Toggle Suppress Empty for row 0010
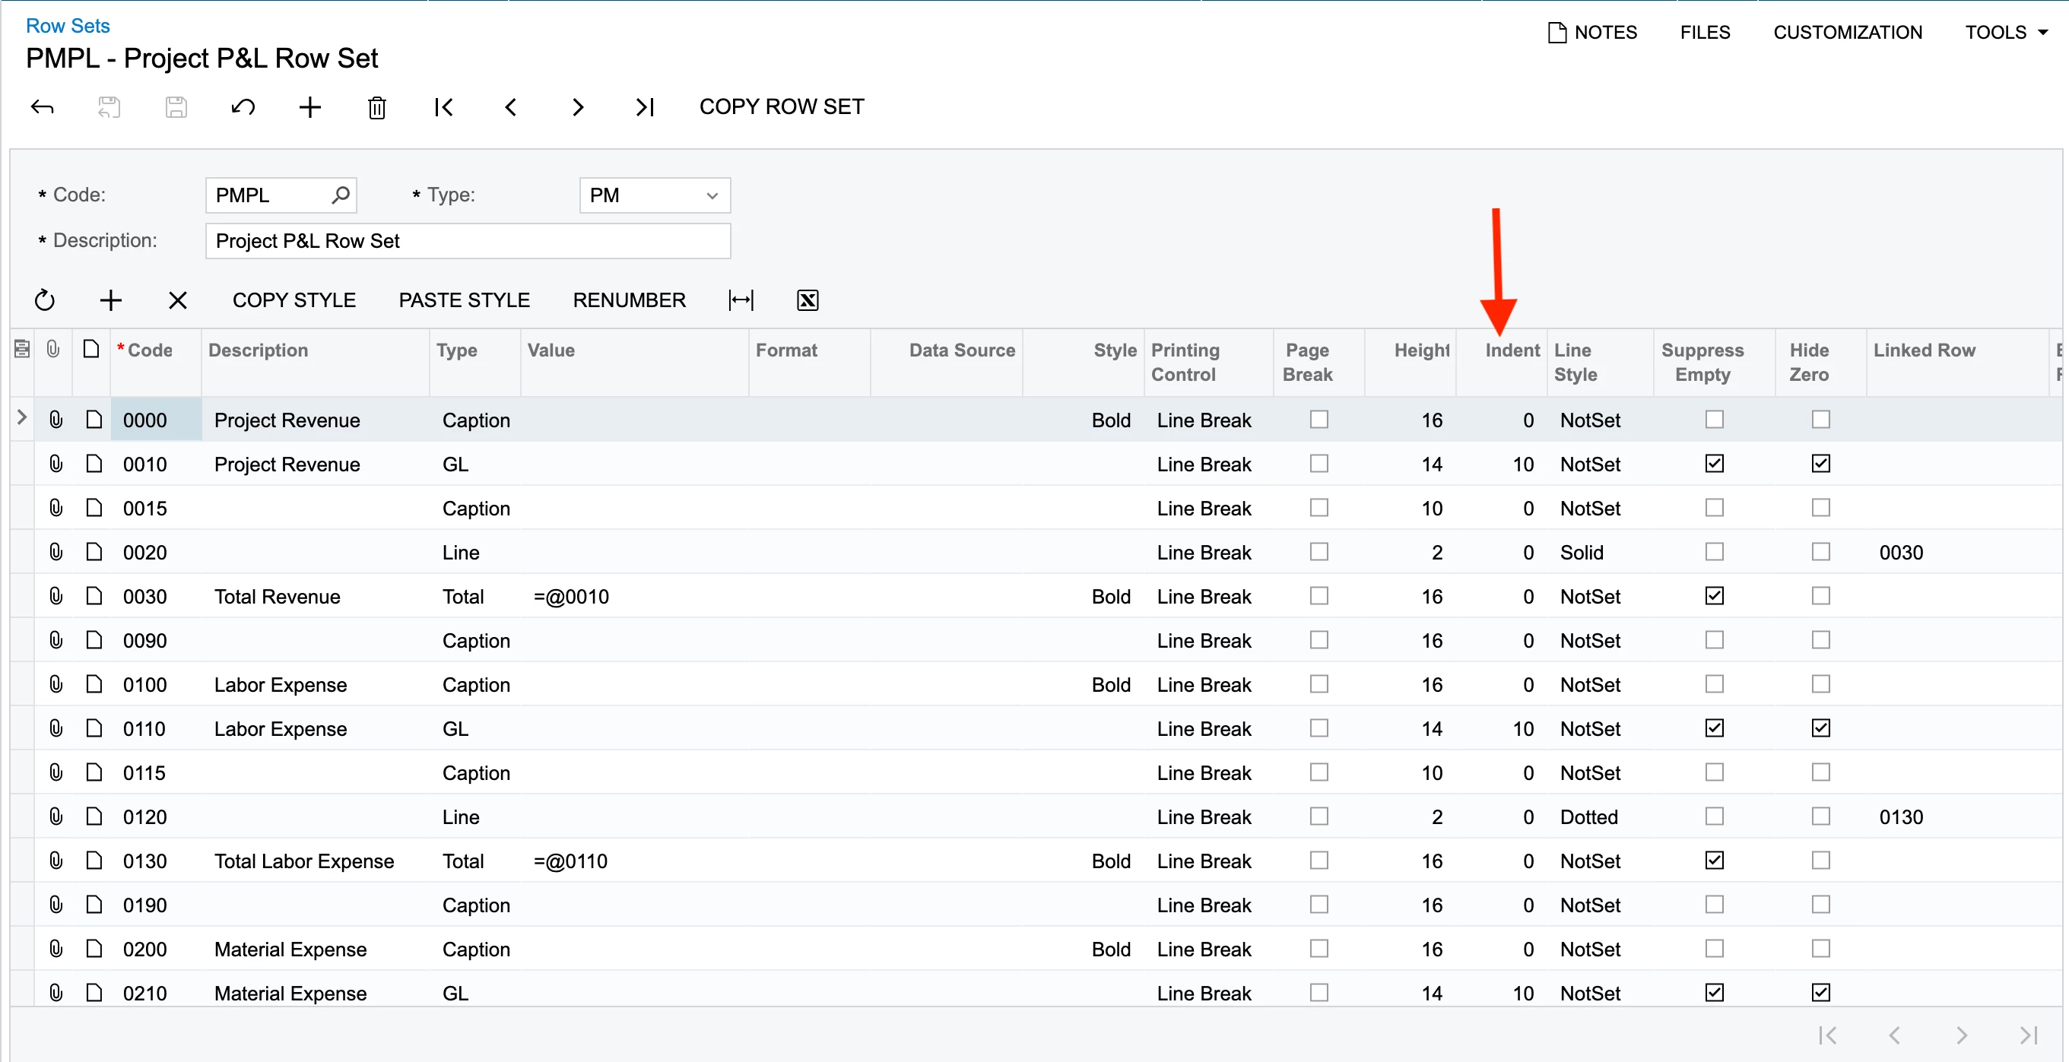This screenshot has width=2069, height=1062. point(1714,464)
